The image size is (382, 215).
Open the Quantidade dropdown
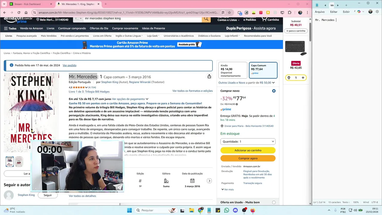pyautogui.click(x=248, y=142)
